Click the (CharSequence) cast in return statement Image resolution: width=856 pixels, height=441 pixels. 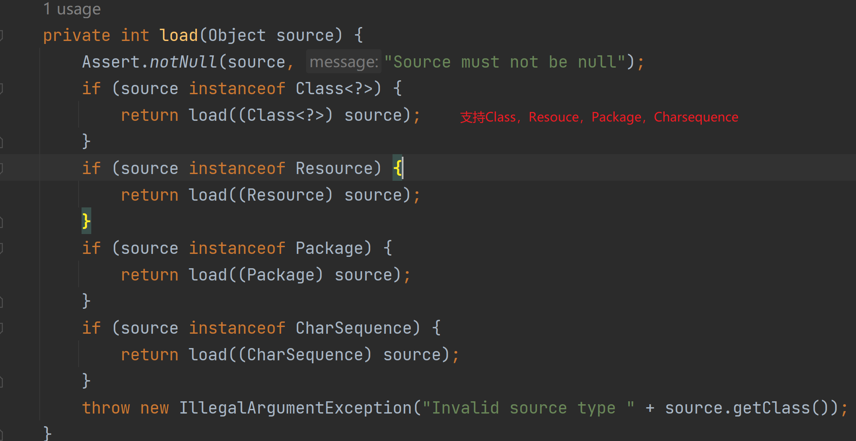tap(305, 355)
